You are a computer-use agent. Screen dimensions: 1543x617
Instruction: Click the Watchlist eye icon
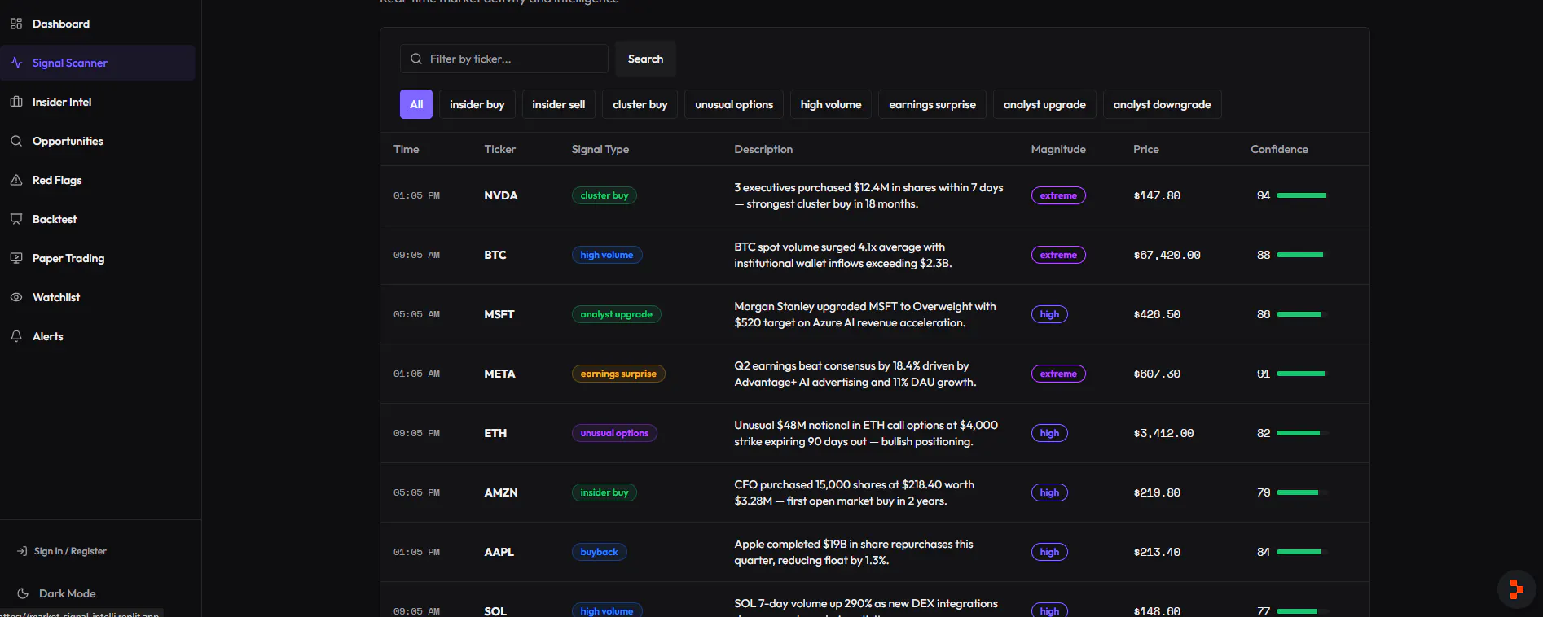pyautogui.click(x=16, y=297)
